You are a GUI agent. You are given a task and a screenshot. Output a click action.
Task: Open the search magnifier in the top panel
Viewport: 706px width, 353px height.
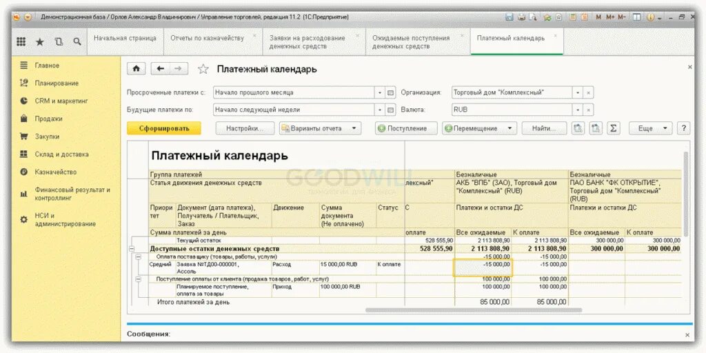(77, 41)
